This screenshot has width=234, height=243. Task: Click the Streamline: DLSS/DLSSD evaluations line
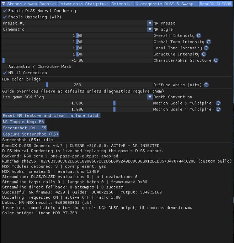click(70, 177)
